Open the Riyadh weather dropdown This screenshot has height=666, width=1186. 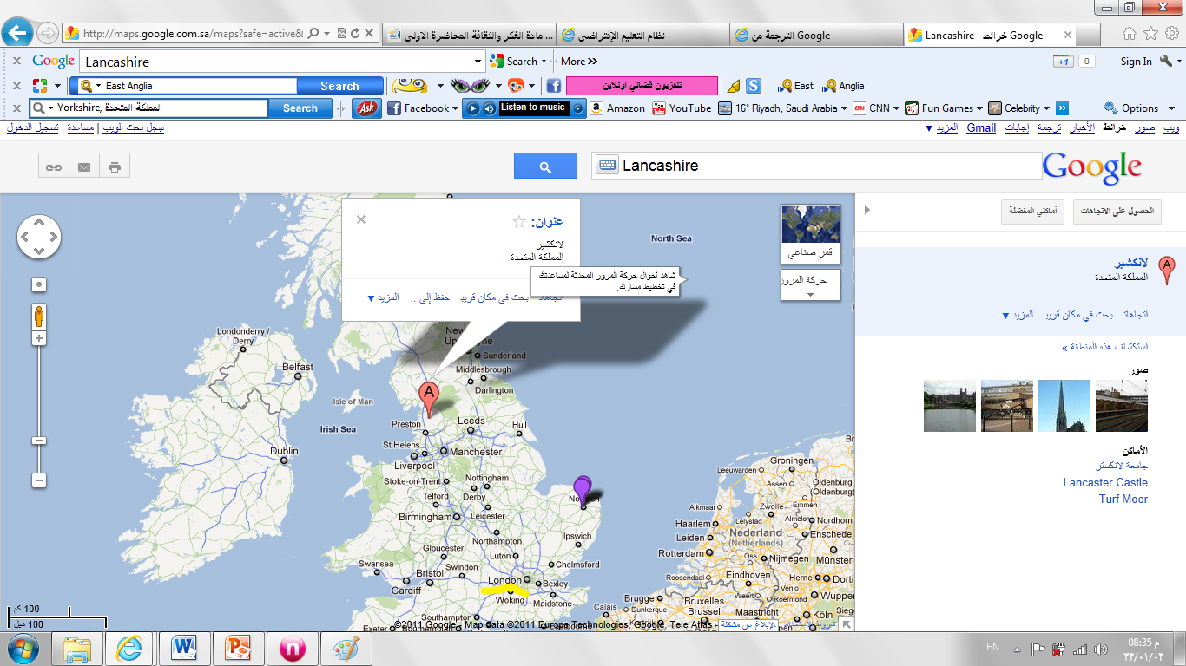click(844, 108)
